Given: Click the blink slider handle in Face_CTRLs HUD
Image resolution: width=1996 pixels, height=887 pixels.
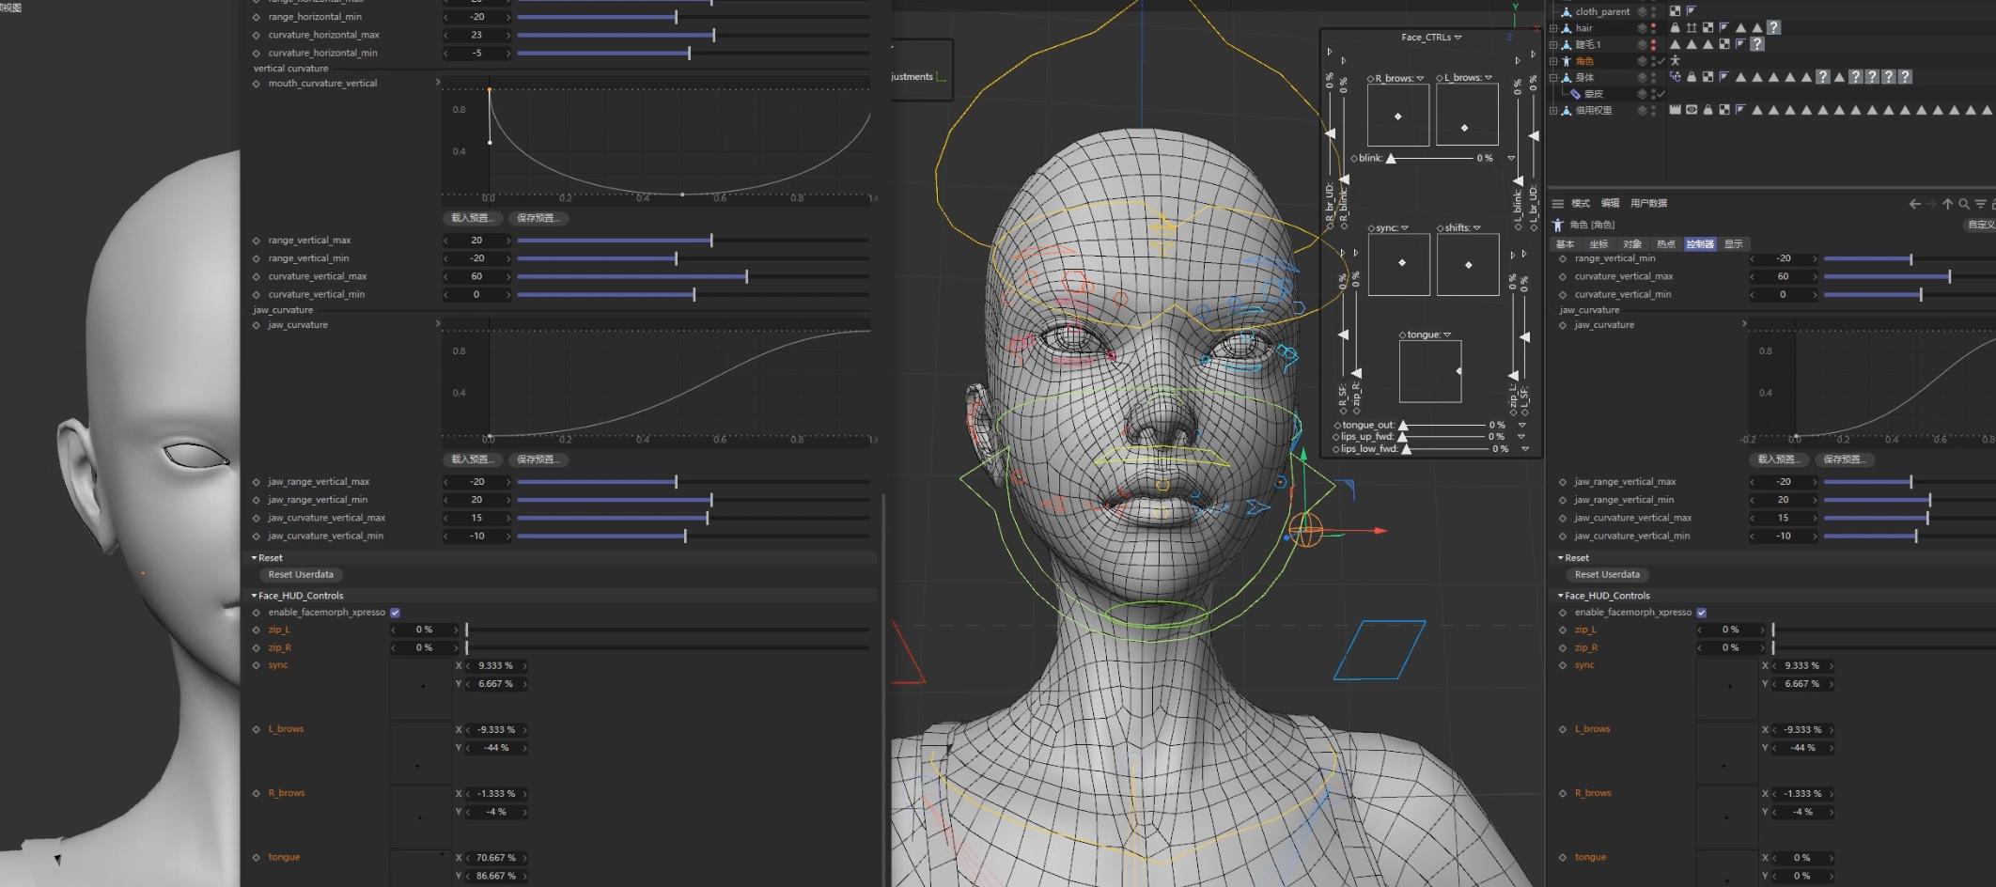Looking at the screenshot, I should click(x=1391, y=158).
